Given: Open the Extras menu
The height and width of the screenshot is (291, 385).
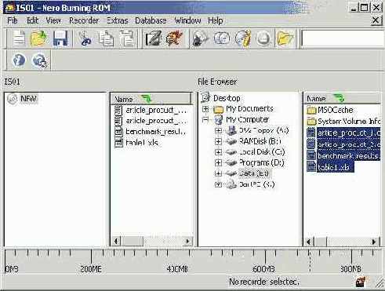Looking at the screenshot, I should 118,20.
